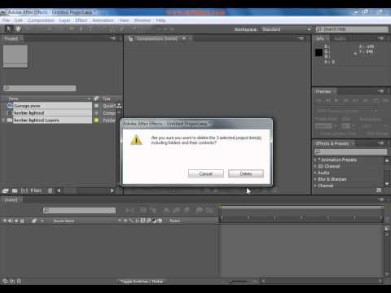The width and height of the screenshot is (391, 293).
Task: Click Cancel in delete confirmation dialog
Action: (x=206, y=173)
